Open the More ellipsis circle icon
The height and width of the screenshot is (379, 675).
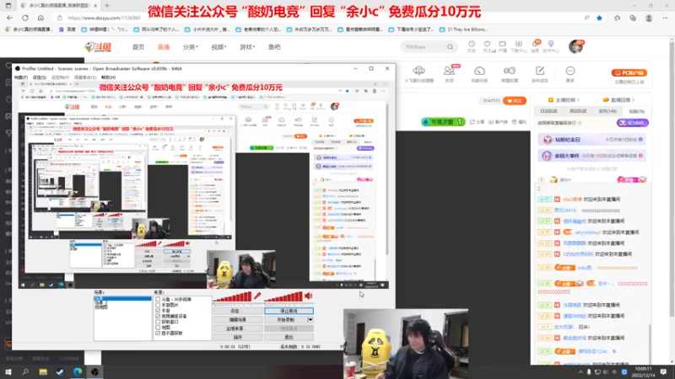coord(570,71)
